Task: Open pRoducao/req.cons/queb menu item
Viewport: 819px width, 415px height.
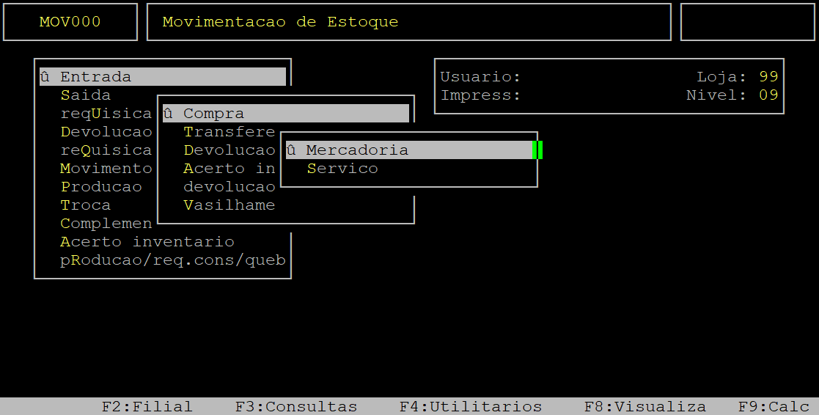Action: point(173,260)
